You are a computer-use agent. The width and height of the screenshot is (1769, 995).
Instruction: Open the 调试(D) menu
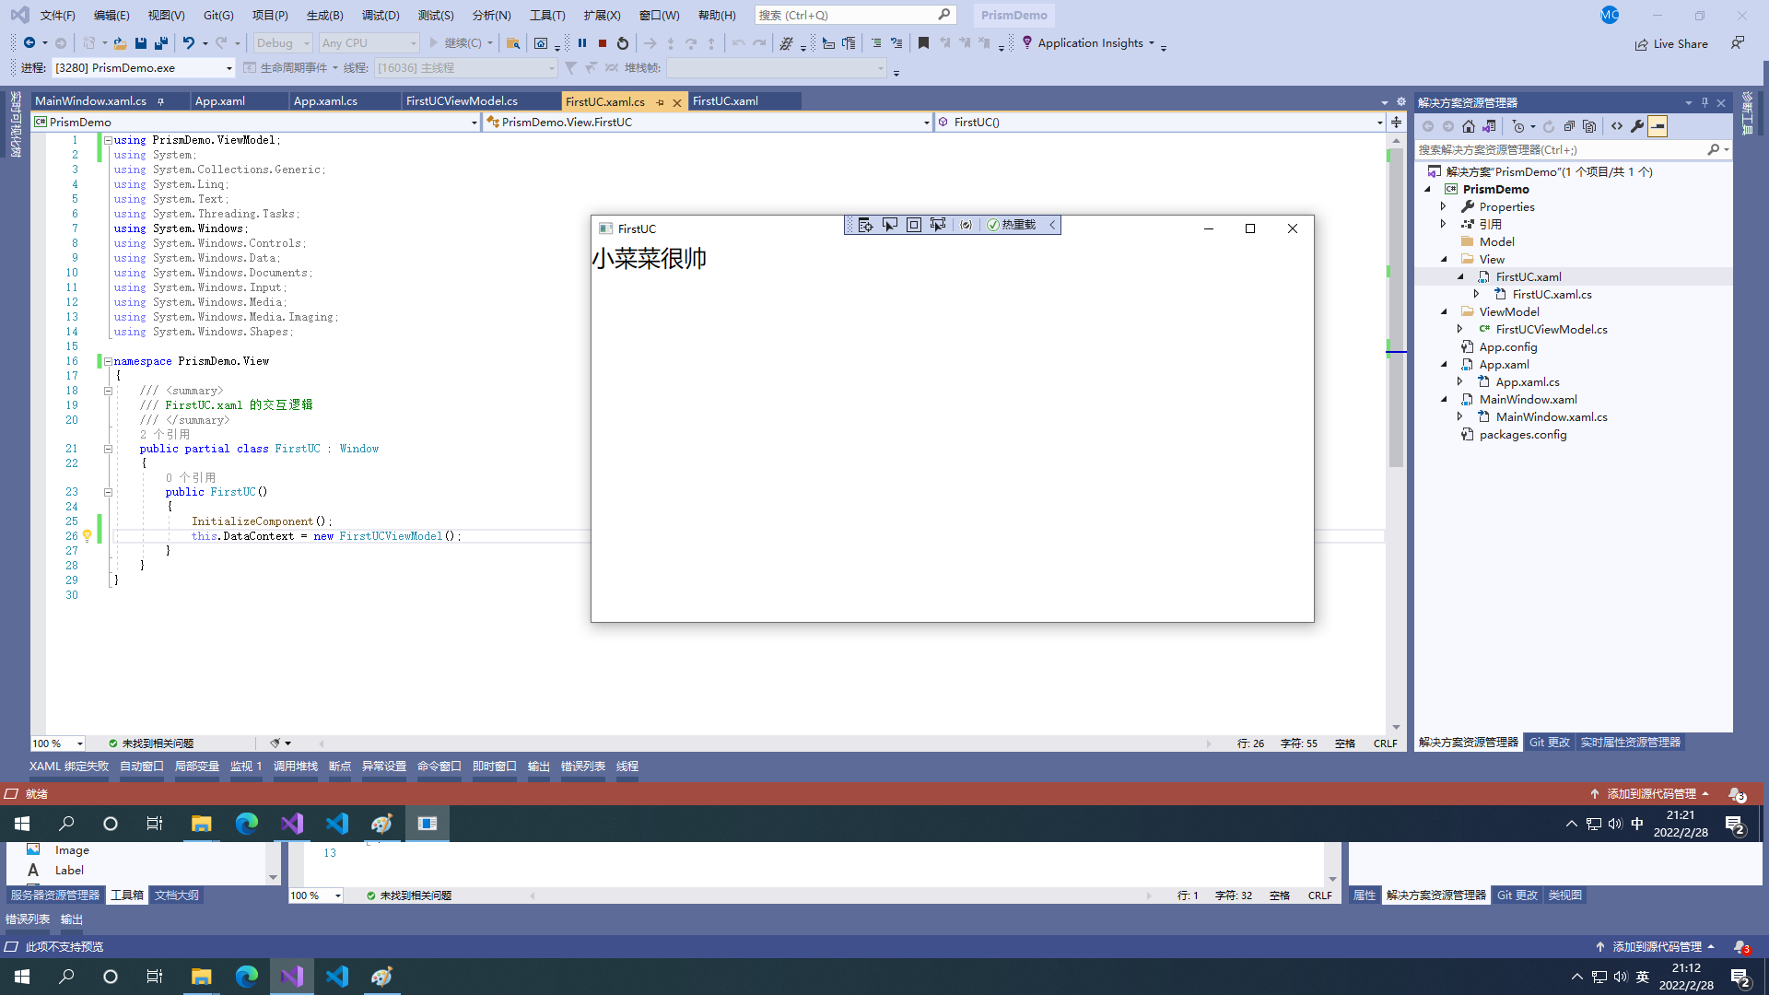pyautogui.click(x=381, y=16)
